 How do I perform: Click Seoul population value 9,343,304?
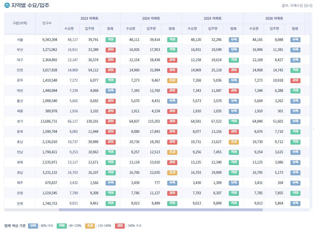point(50,40)
